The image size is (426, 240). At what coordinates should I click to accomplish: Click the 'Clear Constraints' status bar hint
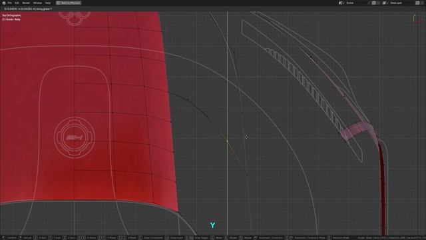153,238
